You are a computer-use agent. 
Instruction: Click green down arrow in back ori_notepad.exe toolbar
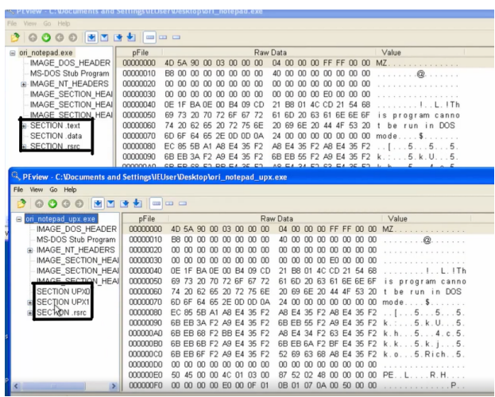(46, 38)
